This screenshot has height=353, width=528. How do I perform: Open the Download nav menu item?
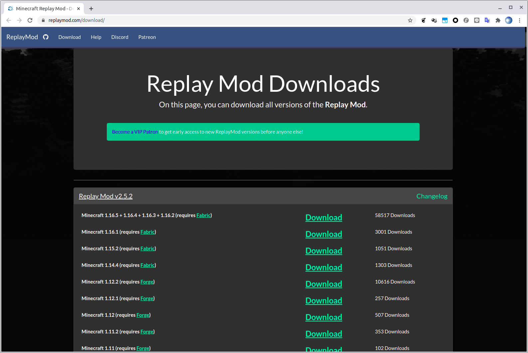tap(70, 37)
